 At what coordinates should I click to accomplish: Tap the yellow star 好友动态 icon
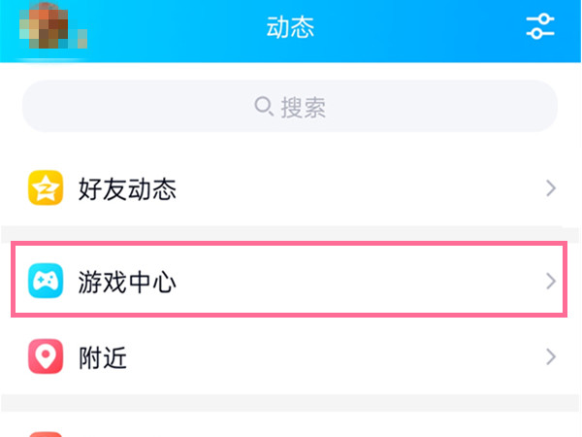[46, 188]
